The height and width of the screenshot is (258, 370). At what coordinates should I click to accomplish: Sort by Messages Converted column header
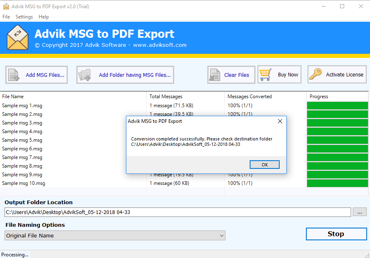click(265, 97)
